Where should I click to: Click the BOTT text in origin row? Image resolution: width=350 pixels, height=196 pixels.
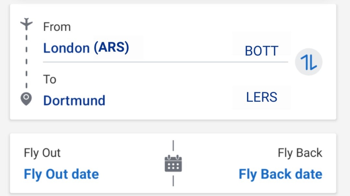(261, 51)
